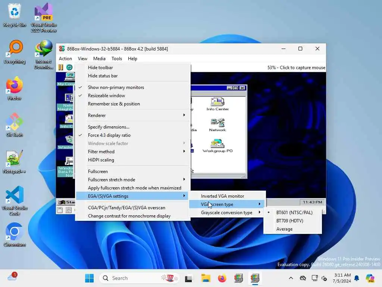Screen dimensions: 382x287
Task: Expand the Filter method submenu
Action: click(x=133, y=152)
